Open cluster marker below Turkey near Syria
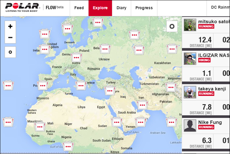This screenshot has height=154, width=230. pyautogui.click(x=110, y=91)
